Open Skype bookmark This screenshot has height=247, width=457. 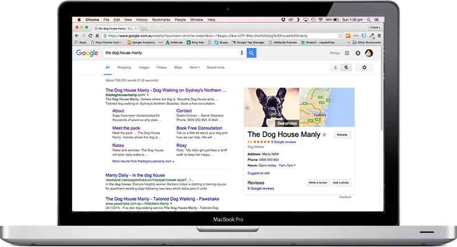221,42
